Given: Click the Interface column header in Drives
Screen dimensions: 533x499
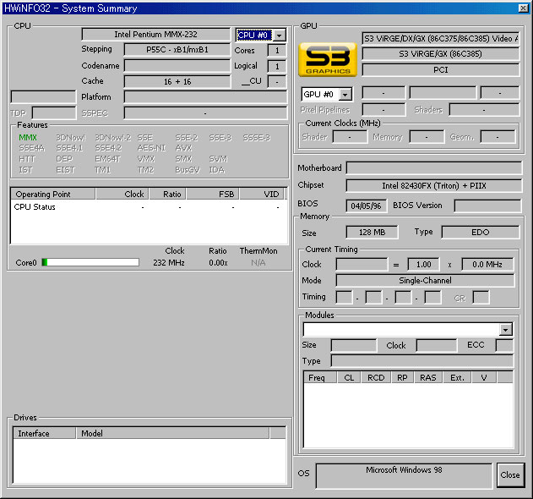Looking at the screenshot, I should tap(44, 433).
